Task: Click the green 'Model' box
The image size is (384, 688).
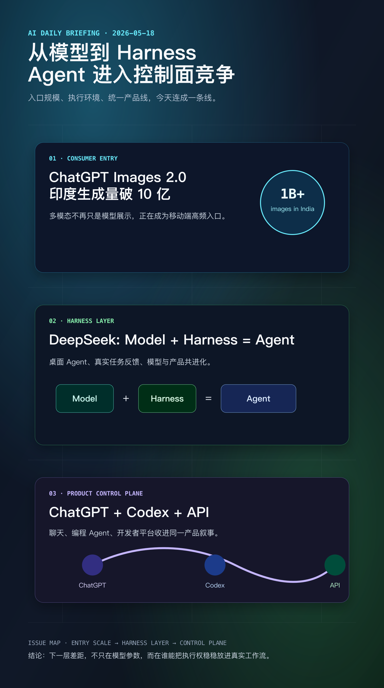Action: [x=85, y=398]
